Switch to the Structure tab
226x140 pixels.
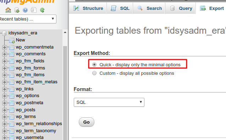88,9
